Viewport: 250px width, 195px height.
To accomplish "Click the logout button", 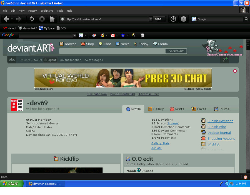I will 50,60.
